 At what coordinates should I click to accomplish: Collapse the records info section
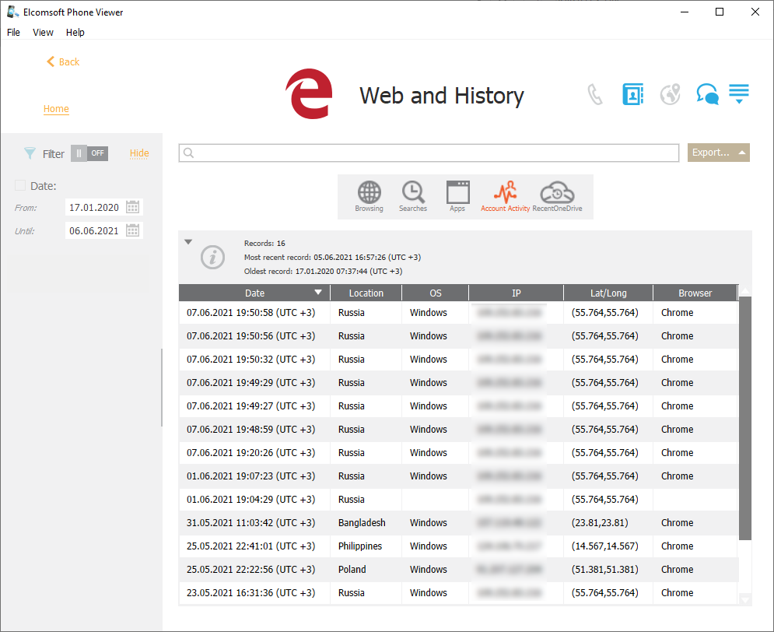pyautogui.click(x=188, y=242)
